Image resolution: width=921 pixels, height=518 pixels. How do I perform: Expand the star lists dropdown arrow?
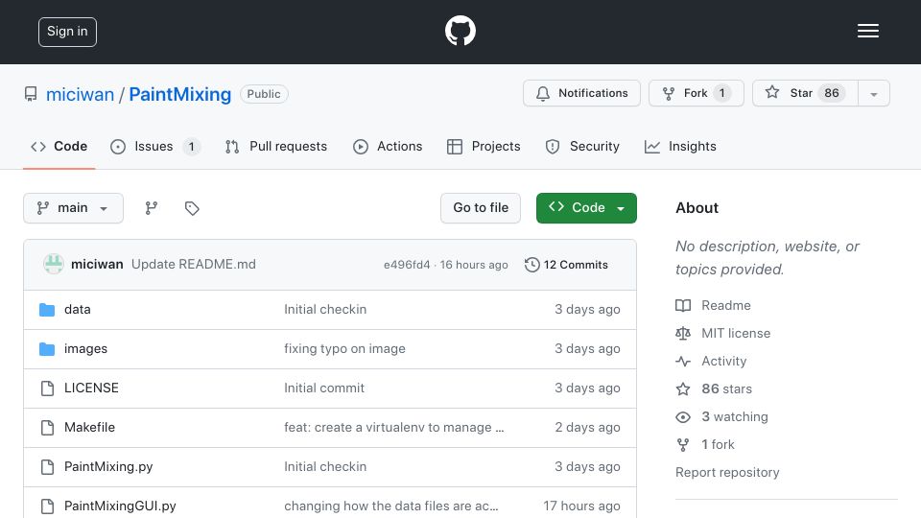pos(873,94)
